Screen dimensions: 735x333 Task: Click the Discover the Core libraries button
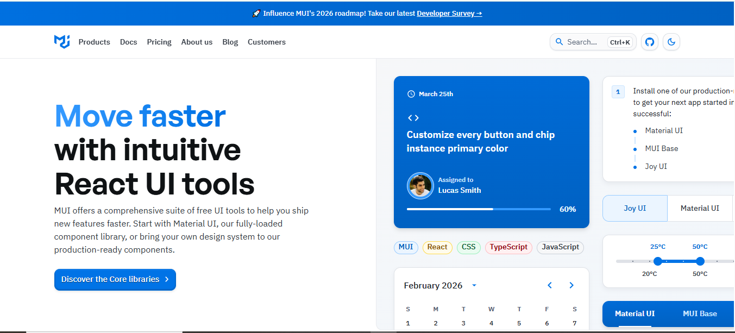[115, 280]
